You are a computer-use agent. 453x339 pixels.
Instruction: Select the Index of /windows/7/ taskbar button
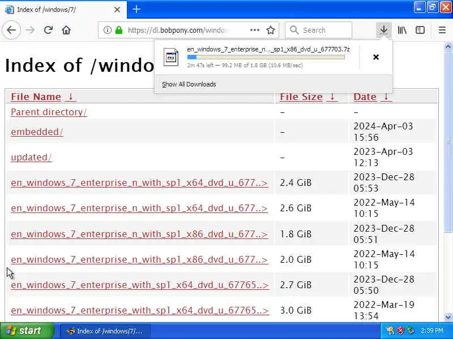coord(105,331)
